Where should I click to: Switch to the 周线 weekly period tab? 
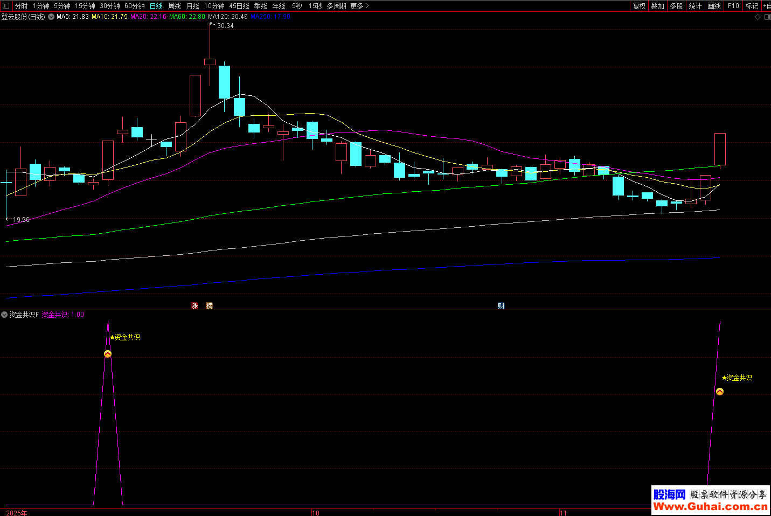(175, 6)
